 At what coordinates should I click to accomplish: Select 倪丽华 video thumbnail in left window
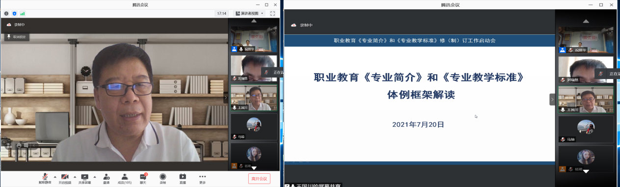tap(254, 39)
